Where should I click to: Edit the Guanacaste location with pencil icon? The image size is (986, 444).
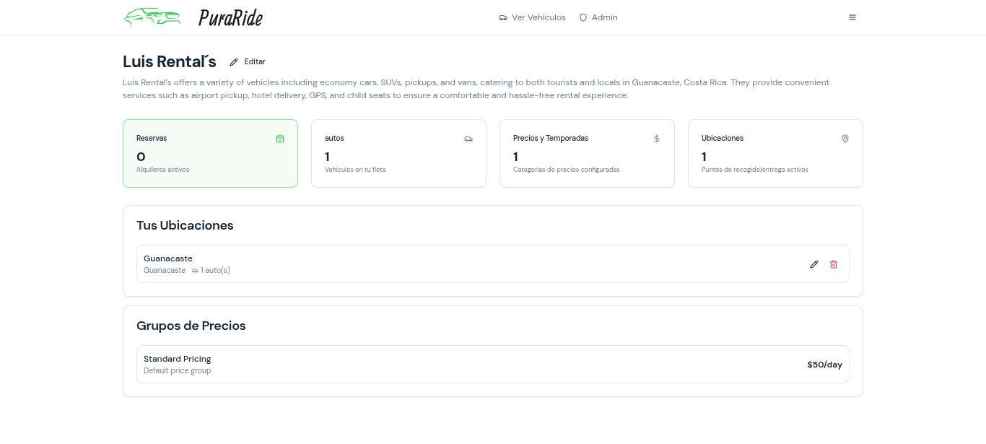[x=814, y=264]
